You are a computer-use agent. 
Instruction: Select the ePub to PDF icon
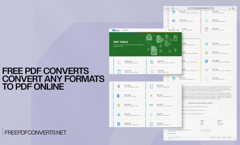point(119,105)
